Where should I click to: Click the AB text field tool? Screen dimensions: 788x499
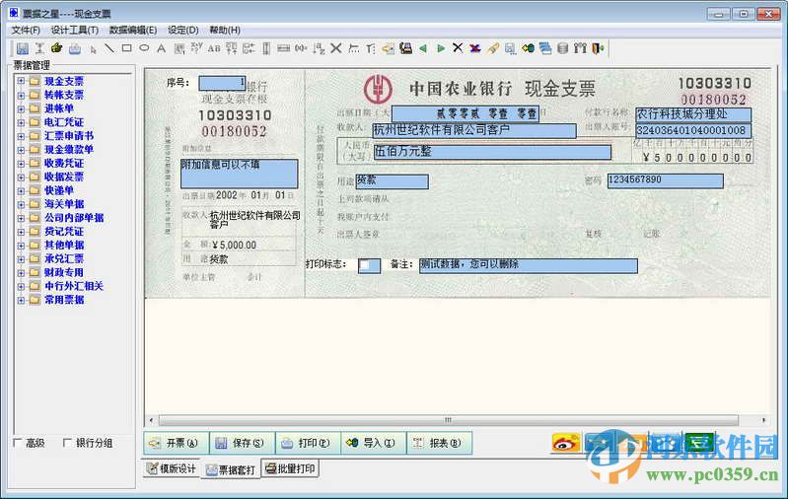pyautogui.click(x=214, y=48)
